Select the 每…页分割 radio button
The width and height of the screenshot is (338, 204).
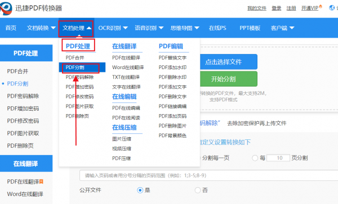pos(255,158)
